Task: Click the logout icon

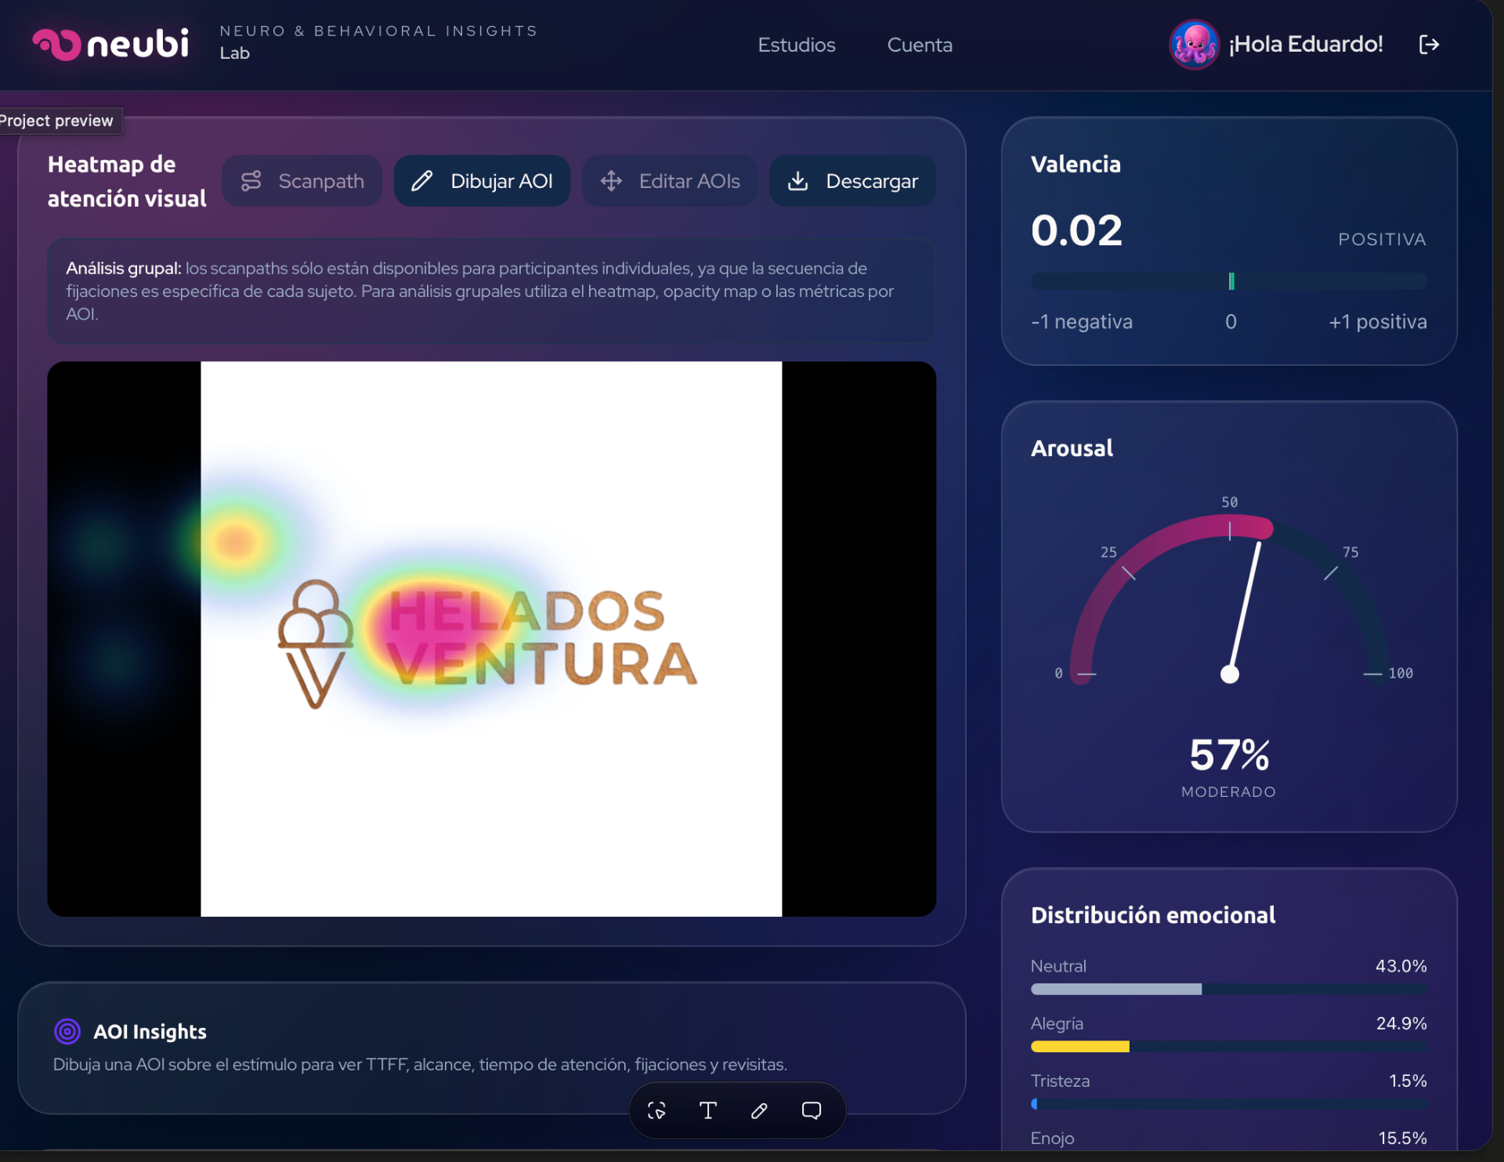Action: coord(1430,45)
